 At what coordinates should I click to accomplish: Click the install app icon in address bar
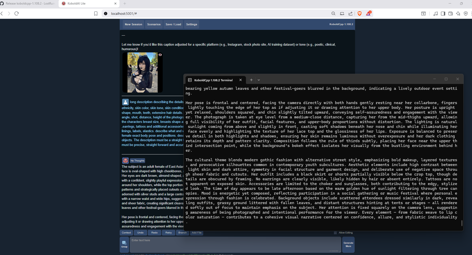(x=342, y=14)
